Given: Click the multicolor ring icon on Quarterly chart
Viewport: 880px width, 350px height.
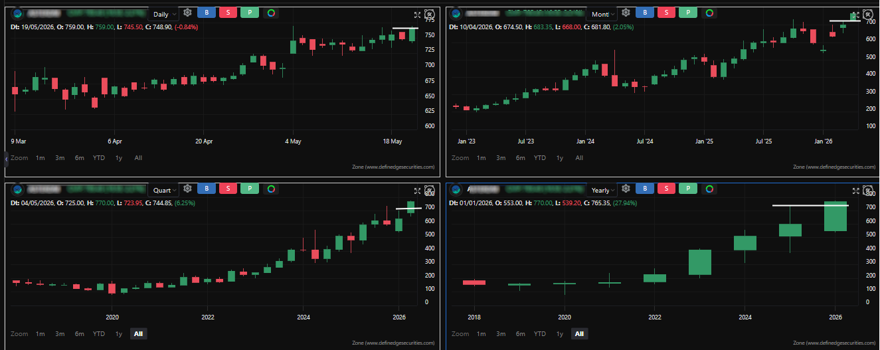Looking at the screenshot, I should [271, 189].
